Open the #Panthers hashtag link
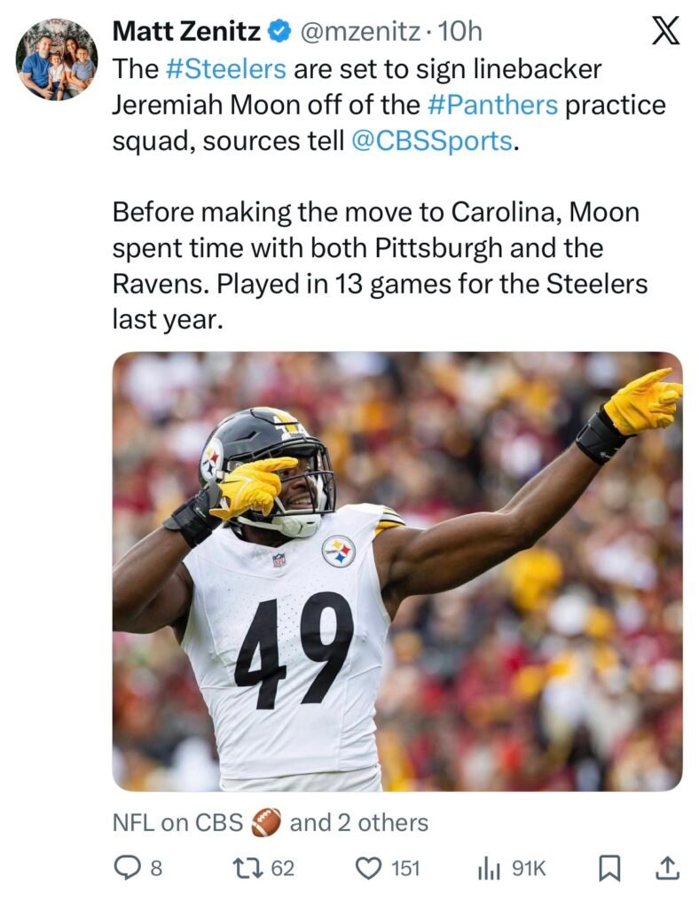The image size is (699, 908). 492,106
